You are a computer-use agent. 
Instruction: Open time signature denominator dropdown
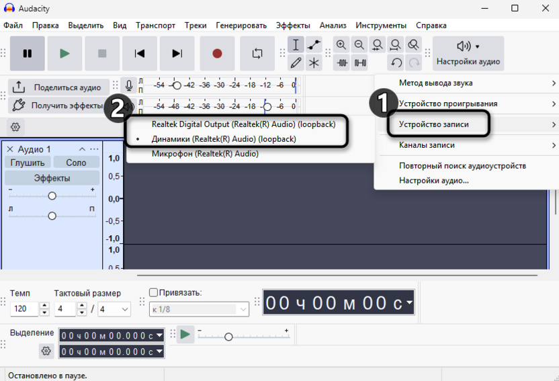point(114,309)
